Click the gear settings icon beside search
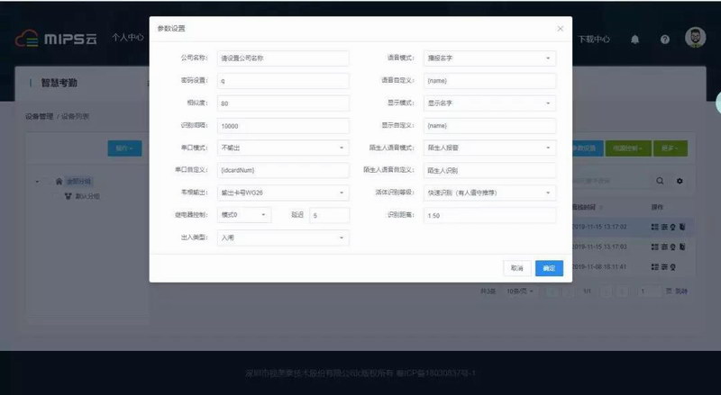 (680, 181)
